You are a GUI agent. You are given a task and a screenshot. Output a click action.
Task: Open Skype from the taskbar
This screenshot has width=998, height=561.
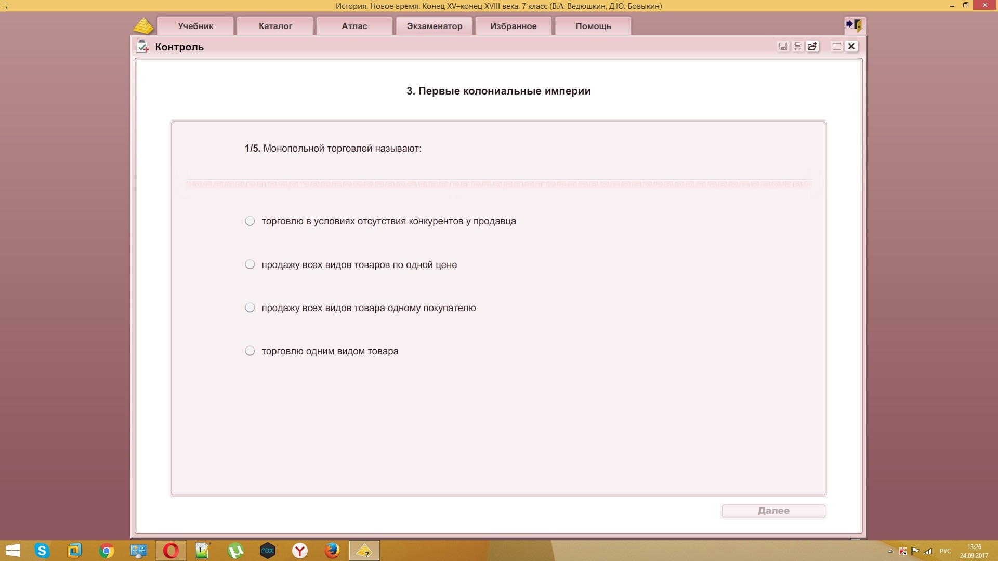pos(42,551)
